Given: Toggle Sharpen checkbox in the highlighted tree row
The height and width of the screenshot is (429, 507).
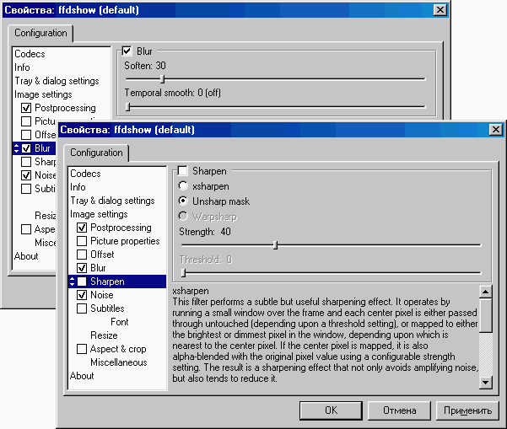Looking at the screenshot, I should click(82, 282).
